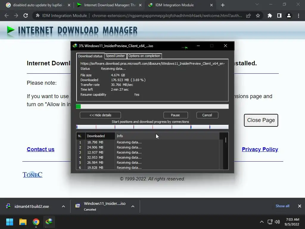Screen dimensions: 305x229
Task: Open Chrome profile avatar menu
Action: [x=289, y=16]
